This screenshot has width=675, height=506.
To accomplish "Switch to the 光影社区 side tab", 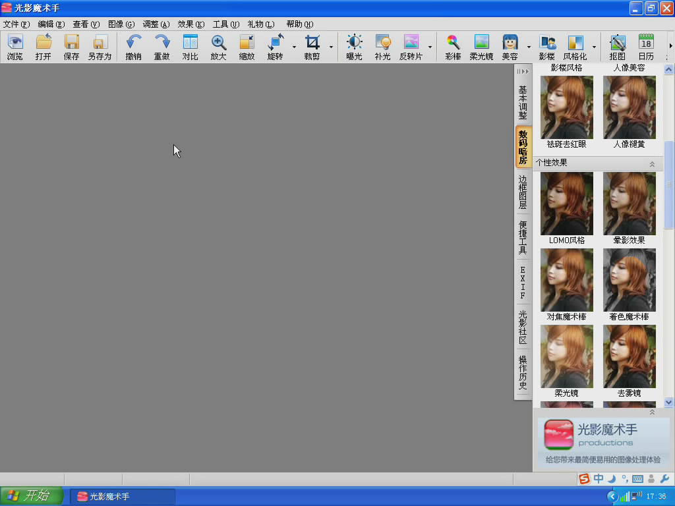I will tap(523, 327).
